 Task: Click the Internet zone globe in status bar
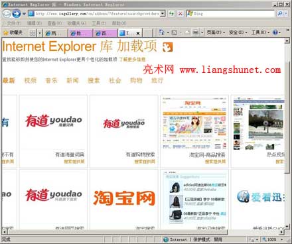point(166,239)
